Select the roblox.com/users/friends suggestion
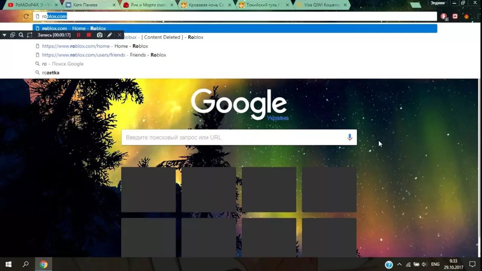The image size is (482, 271). pos(235,55)
